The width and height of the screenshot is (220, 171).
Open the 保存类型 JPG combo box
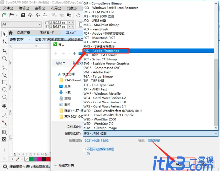(x=150, y=133)
